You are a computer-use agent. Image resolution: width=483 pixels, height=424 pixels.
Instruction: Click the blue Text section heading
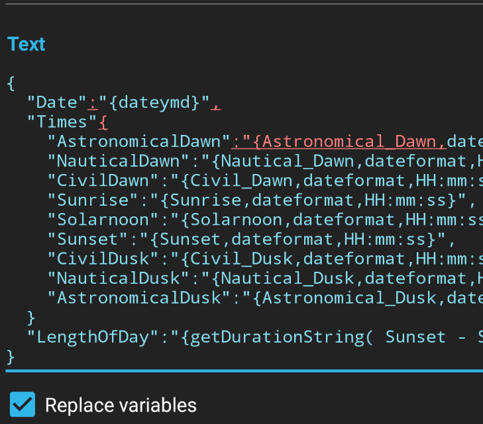27,44
